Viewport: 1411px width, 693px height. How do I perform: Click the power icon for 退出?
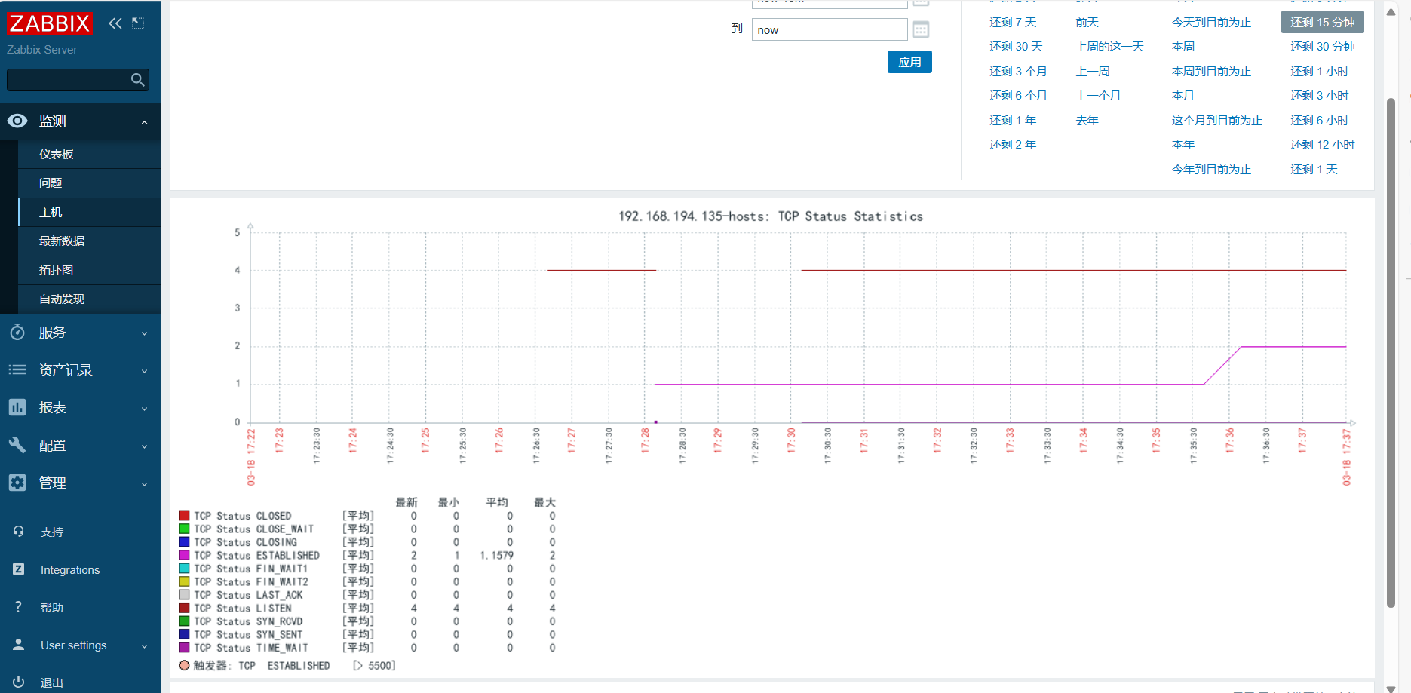pos(19,682)
